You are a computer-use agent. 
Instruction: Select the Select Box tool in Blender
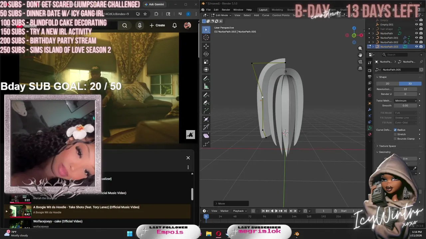coord(206,30)
